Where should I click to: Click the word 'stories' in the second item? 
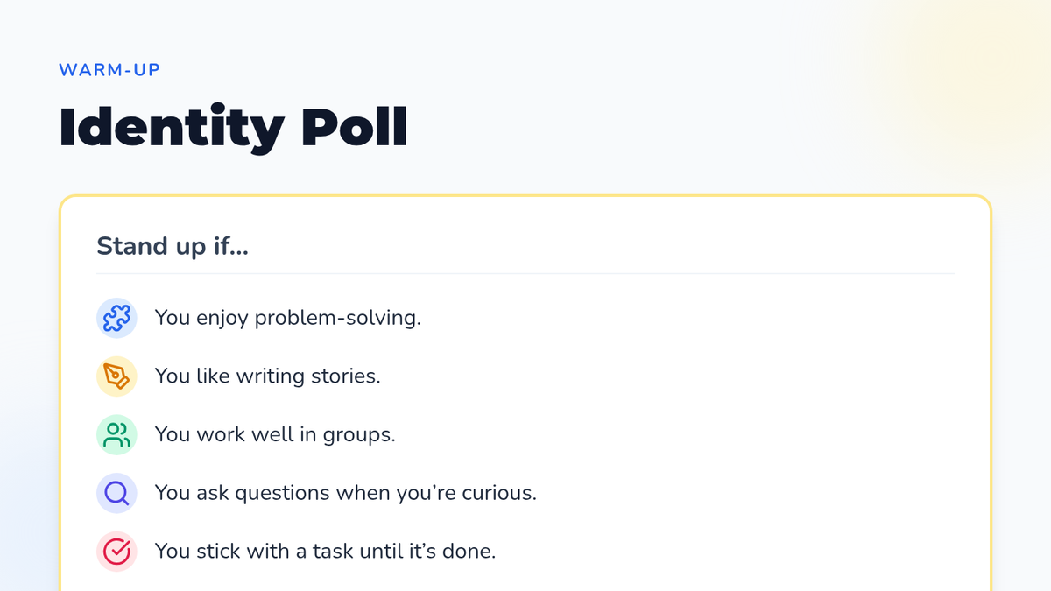point(344,376)
